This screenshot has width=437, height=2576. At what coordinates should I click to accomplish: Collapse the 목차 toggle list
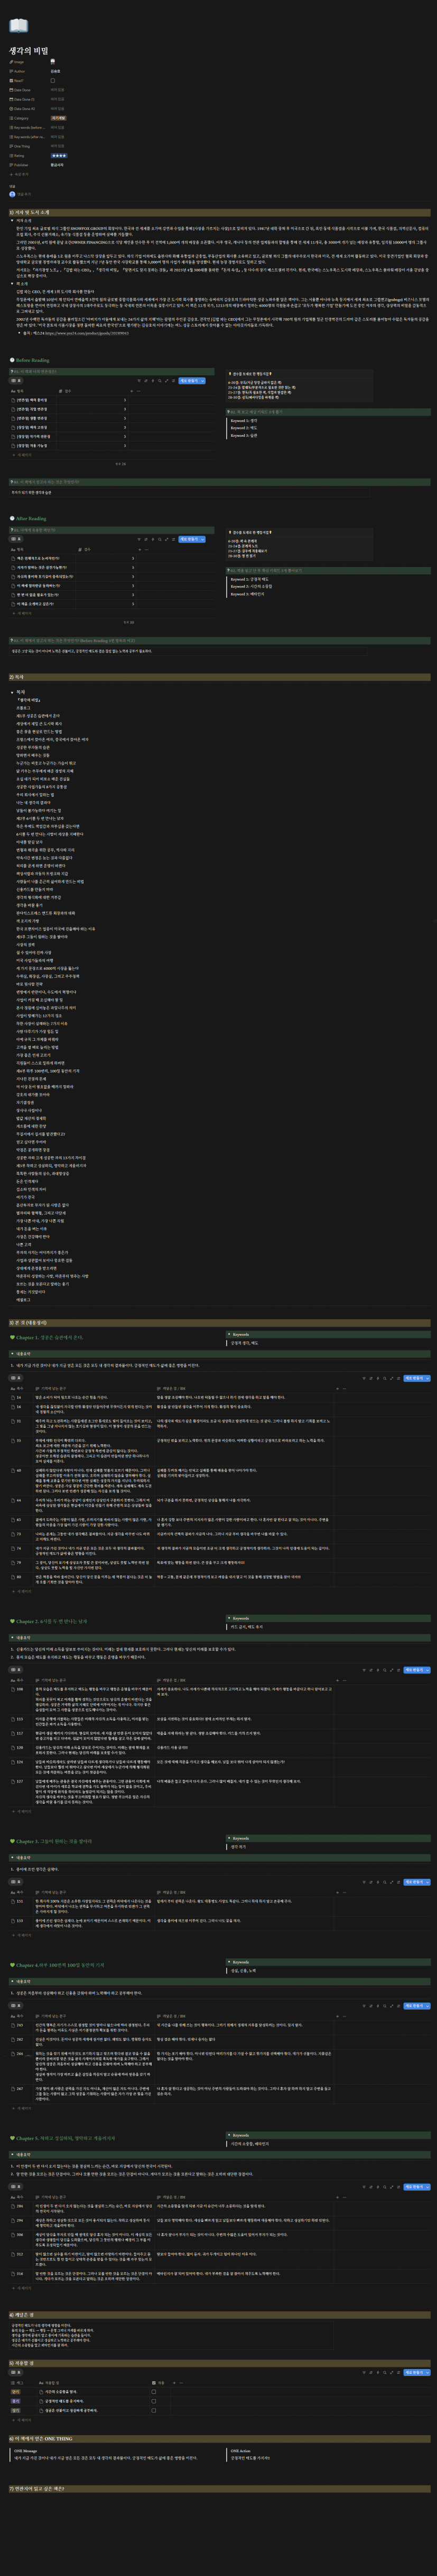point(13,691)
